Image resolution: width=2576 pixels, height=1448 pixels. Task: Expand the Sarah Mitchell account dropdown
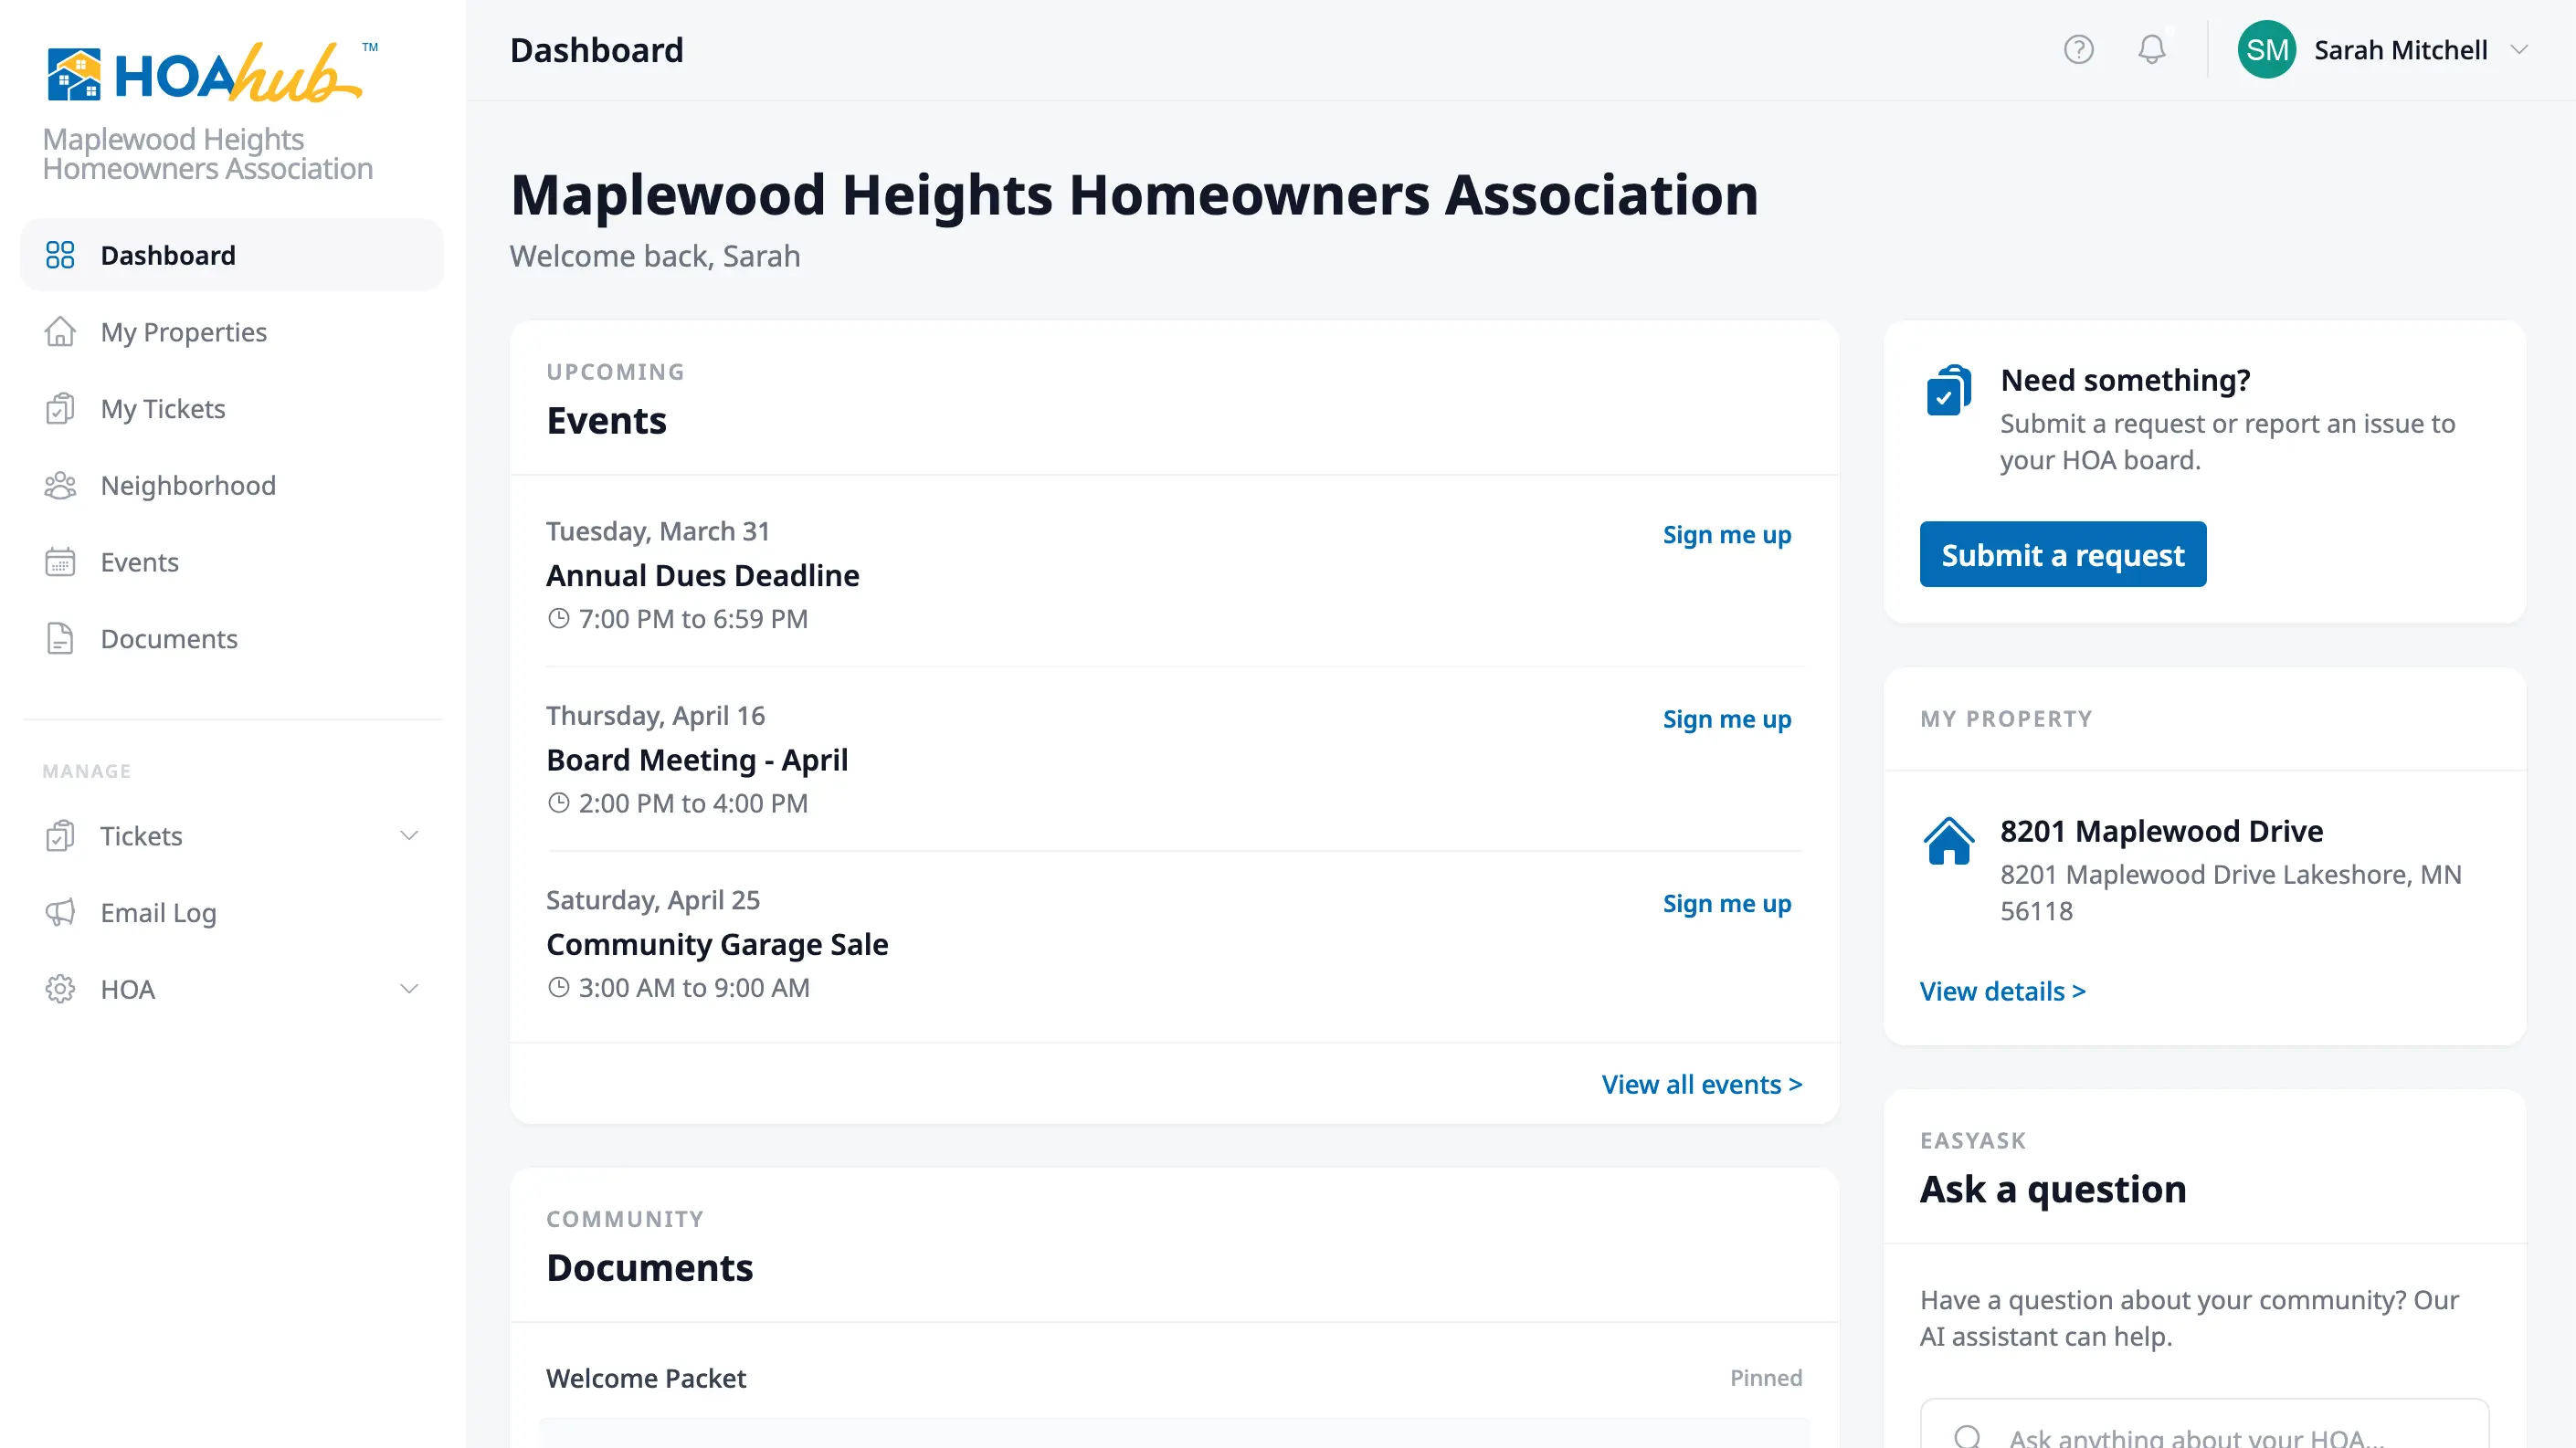tap(2520, 49)
